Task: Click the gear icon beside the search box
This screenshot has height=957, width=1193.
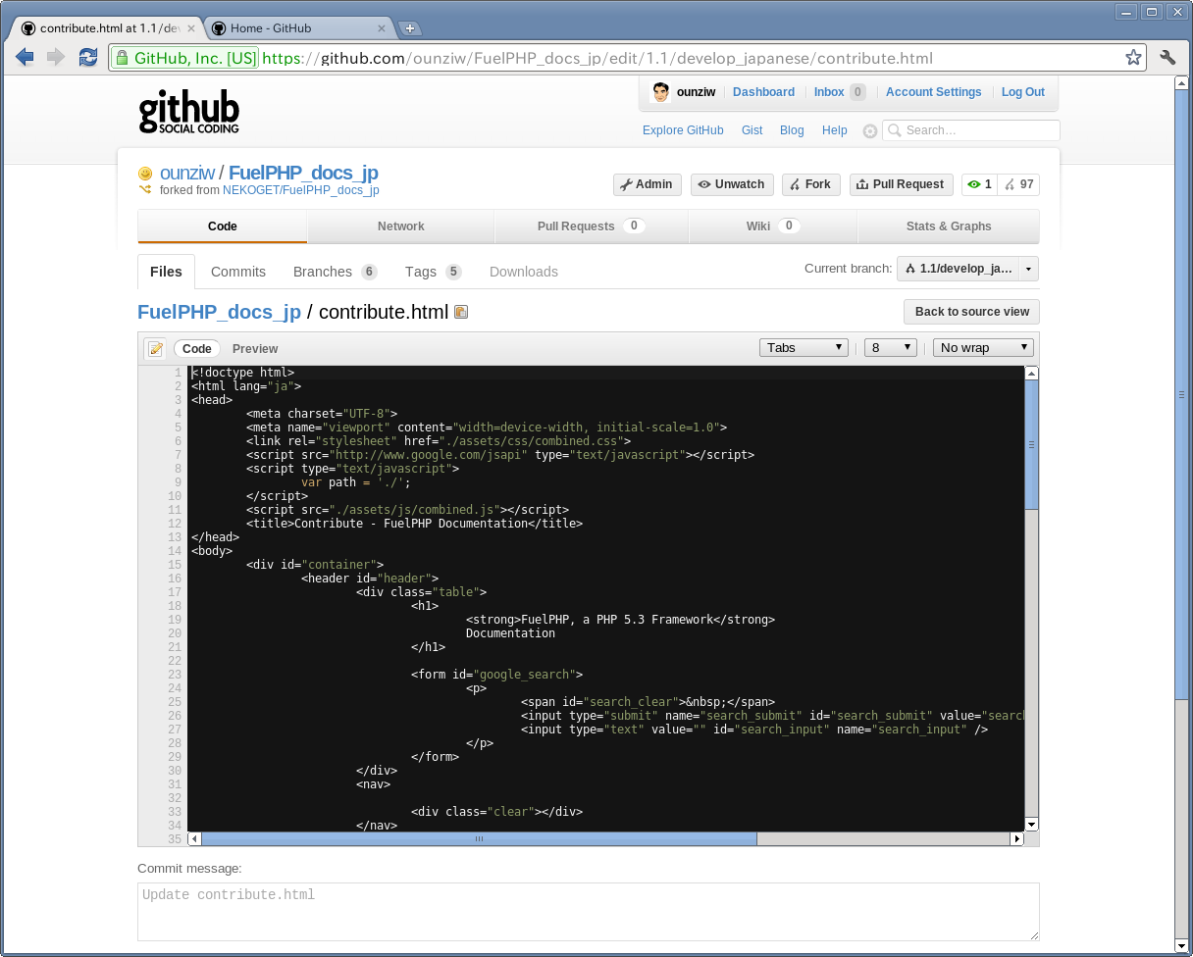Action: click(869, 130)
